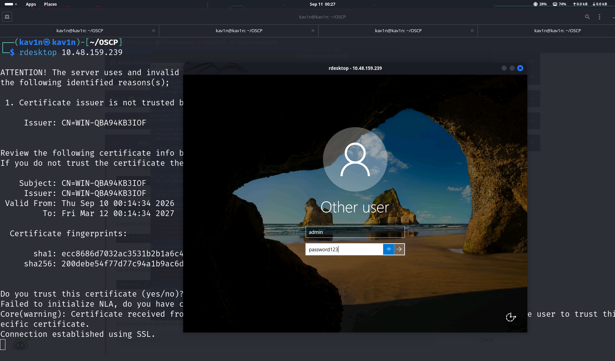Open the Places menu
615x361 pixels.
point(50,4)
